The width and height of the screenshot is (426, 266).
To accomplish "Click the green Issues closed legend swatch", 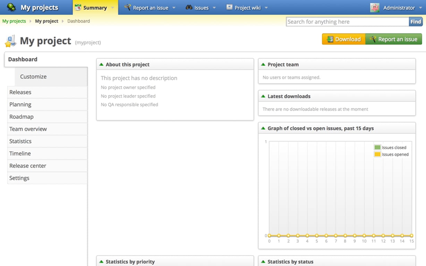I will pos(377,147).
